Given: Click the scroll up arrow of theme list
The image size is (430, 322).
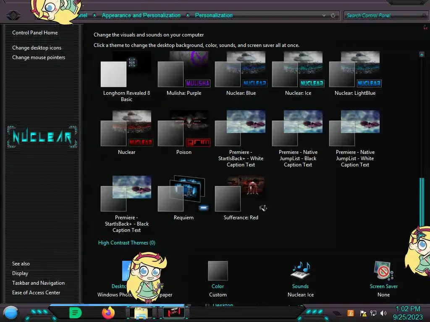Looking at the screenshot, I should (422, 55).
